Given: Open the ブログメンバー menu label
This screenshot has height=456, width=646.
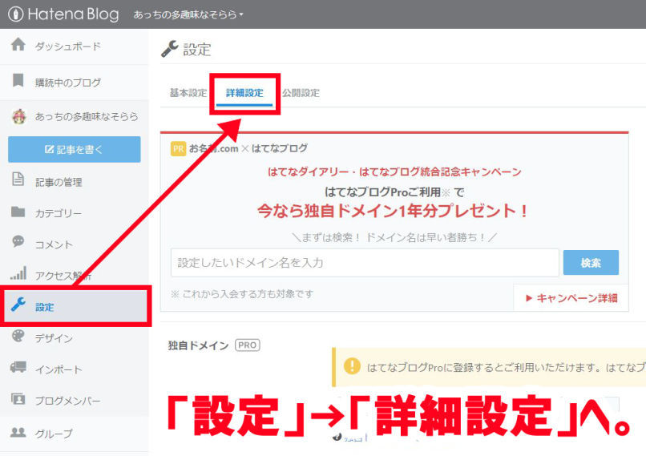Looking at the screenshot, I should [x=67, y=401].
